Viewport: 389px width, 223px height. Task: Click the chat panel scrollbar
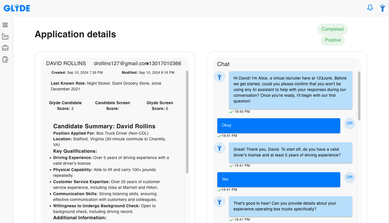359,96
